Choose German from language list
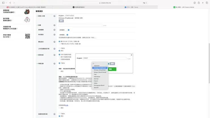 100,79
